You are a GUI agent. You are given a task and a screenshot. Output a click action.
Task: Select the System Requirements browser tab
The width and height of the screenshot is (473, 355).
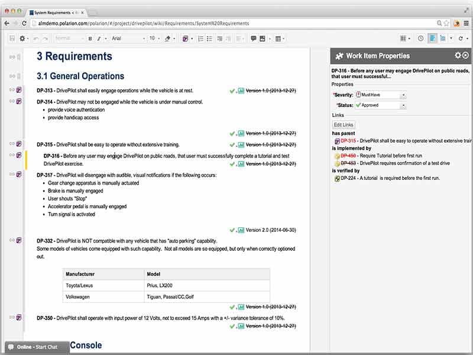point(56,12)
